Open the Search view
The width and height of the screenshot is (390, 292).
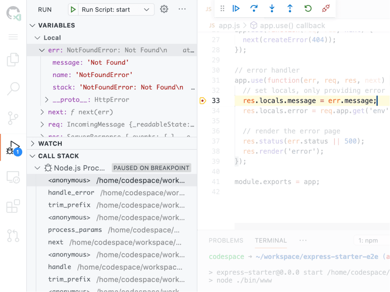click(13, 89)
